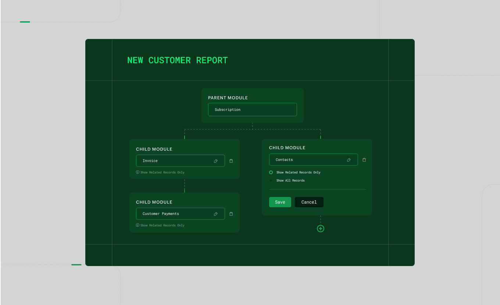Click the pencil icon next to Contacts
Screen dimensions: 500x305
pos(349,159)
